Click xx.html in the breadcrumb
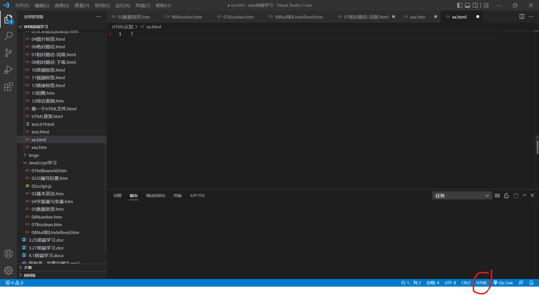The image size is (539, 295). (154, 27)
